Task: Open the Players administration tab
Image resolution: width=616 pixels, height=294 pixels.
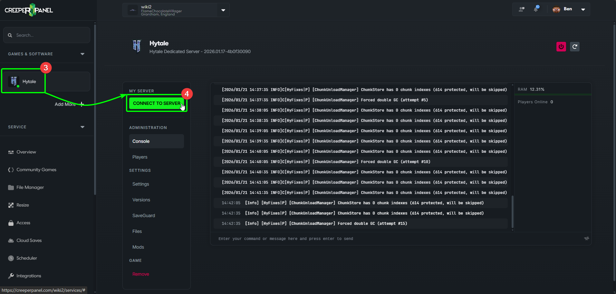Action: click(140, 157)
